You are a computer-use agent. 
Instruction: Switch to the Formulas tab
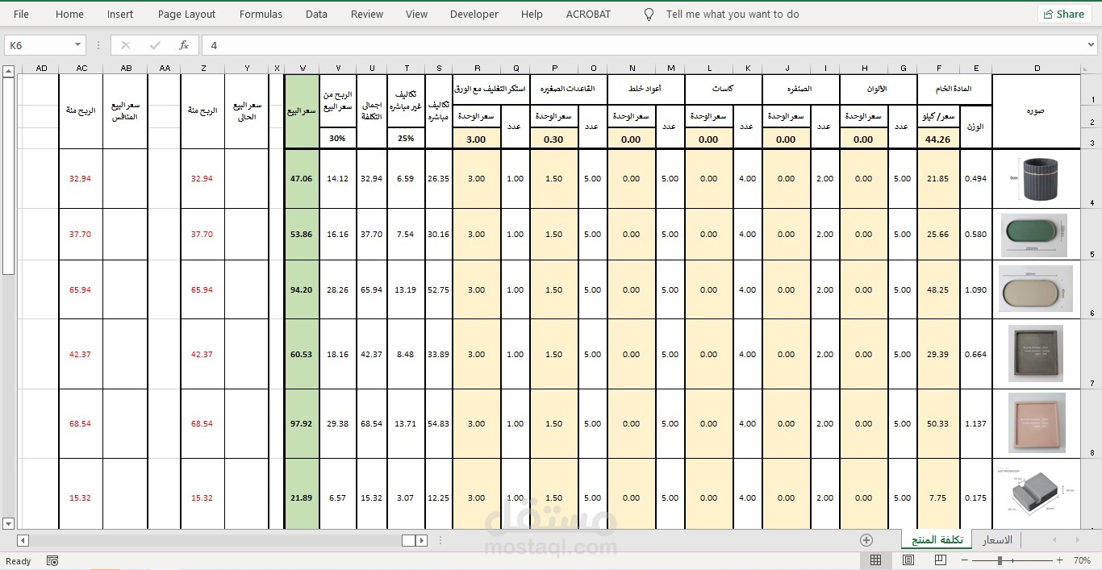261,14
